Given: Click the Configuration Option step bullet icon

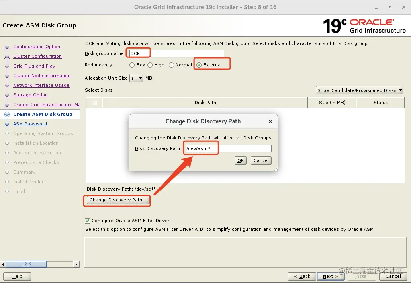Looking at the screenshot, I should [7, 48].
